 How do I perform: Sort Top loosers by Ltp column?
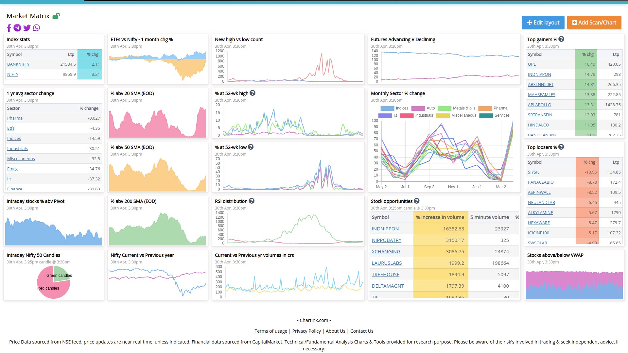[616, 162]
